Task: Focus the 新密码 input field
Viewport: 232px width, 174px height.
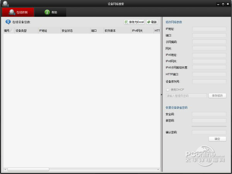Action: point(209,120)
